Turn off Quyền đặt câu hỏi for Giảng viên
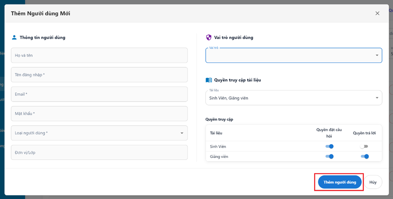This screenshot has height=199, width=393. click(x=329, y=156)
